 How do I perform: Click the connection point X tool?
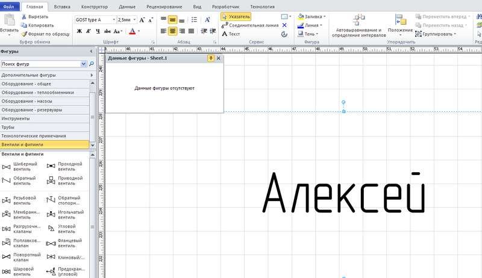[x=284, y=25]
